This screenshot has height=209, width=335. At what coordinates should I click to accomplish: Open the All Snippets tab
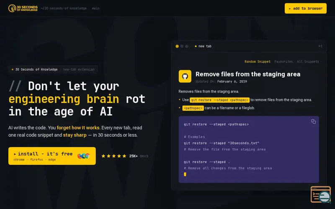coord(308,61)
